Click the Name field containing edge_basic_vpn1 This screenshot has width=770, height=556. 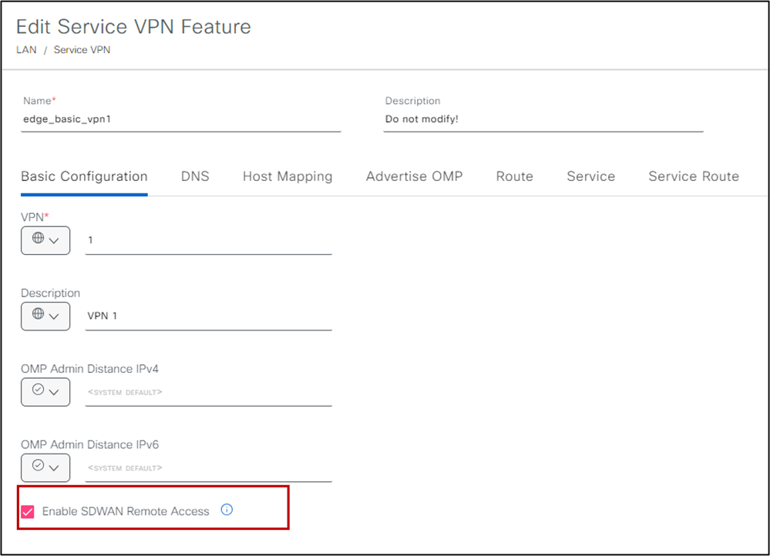coord(180,119)
